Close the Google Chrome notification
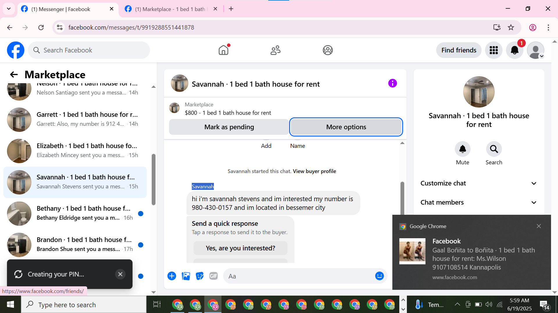This screenshot has width=558, height=313. (539, 226)
